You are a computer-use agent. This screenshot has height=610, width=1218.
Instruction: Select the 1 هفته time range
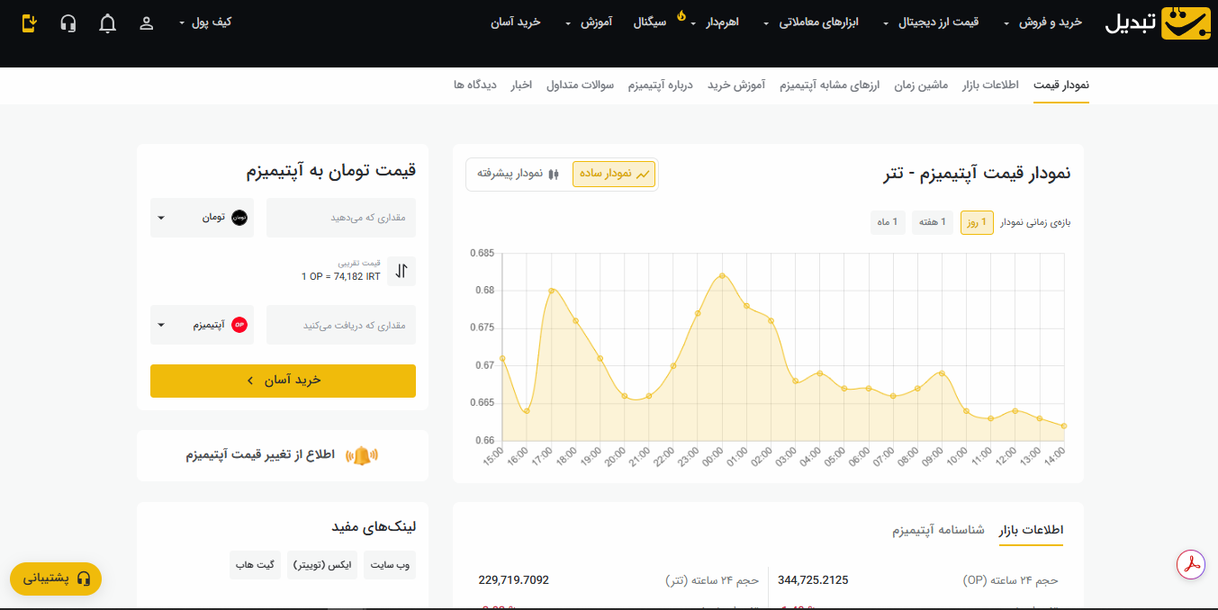tap(932, 222)
